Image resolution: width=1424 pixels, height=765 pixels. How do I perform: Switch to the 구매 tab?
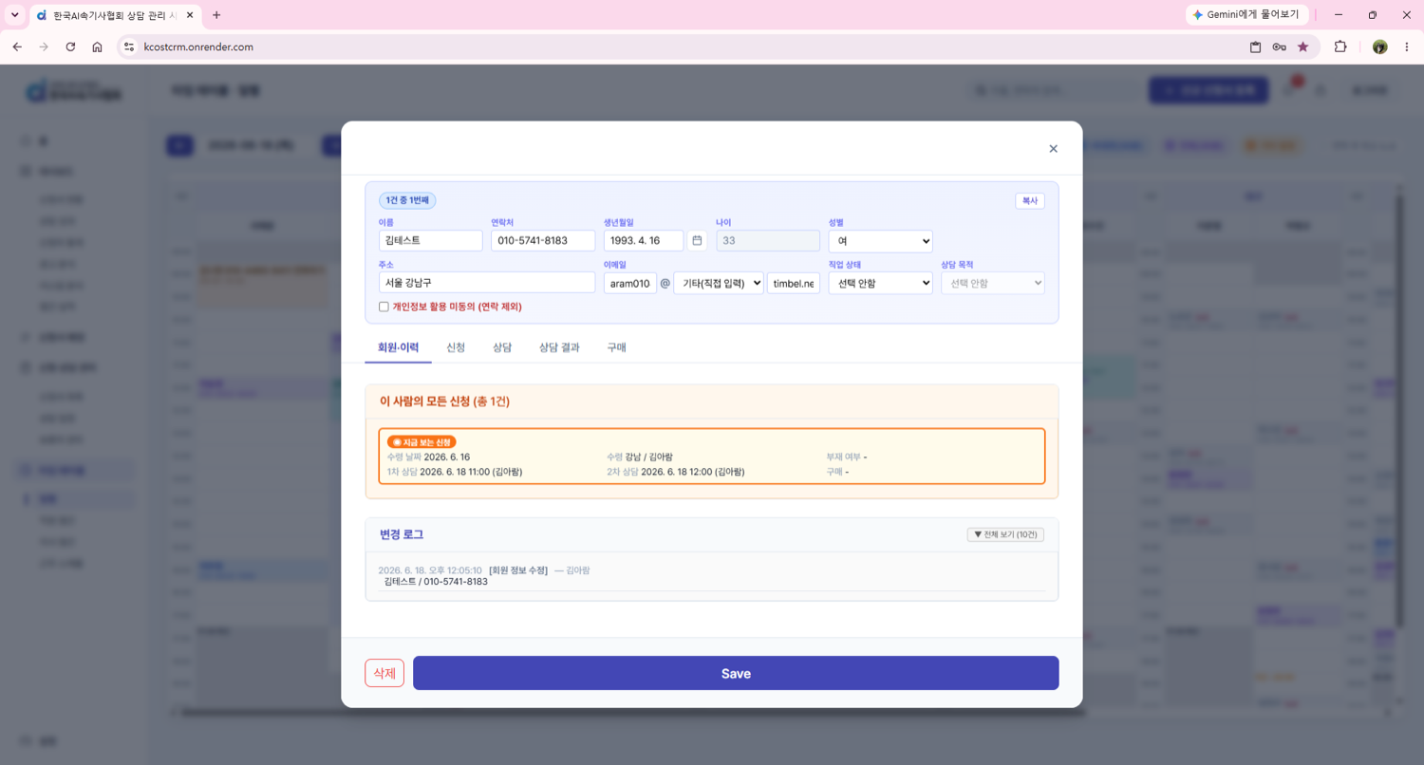(617, 347)
